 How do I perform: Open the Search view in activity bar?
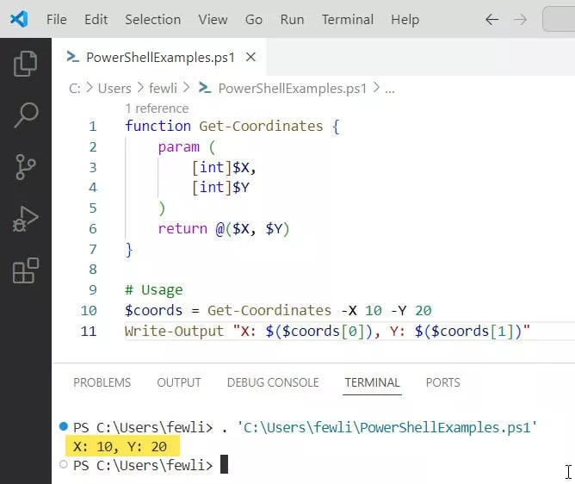click(26, 114)
